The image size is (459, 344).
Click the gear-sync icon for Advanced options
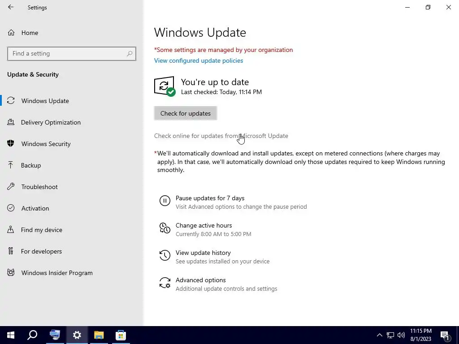[x=165, y=283]
